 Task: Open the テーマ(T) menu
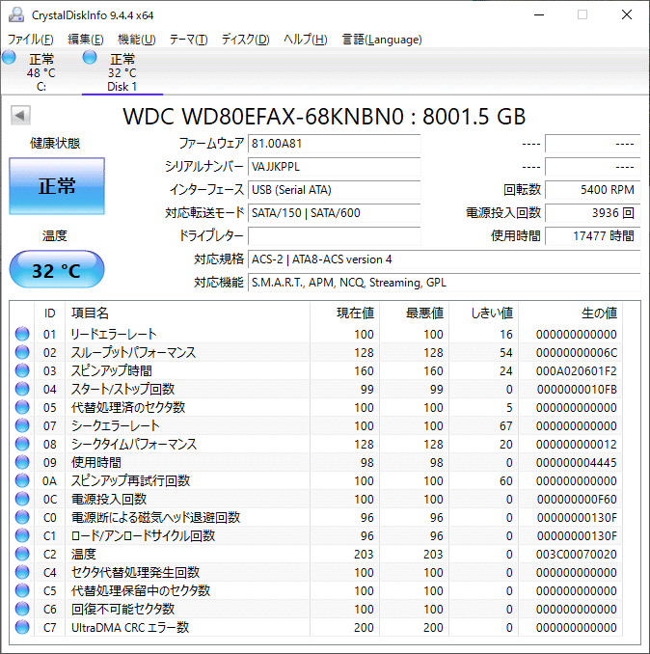tap(188, 40)
